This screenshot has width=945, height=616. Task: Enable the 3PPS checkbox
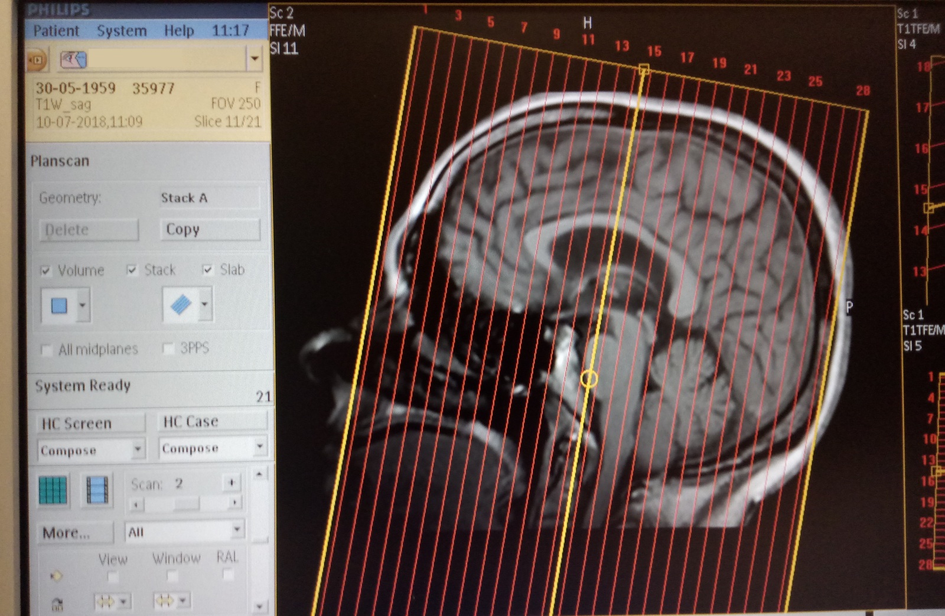[168, 348]
